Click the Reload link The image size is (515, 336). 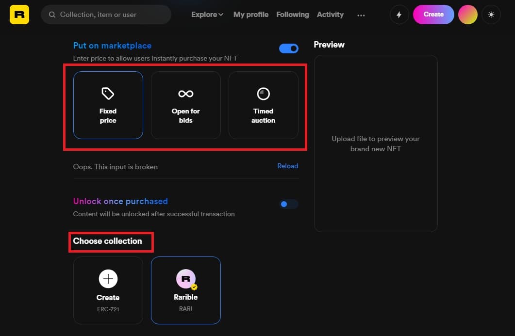point(288,166)
